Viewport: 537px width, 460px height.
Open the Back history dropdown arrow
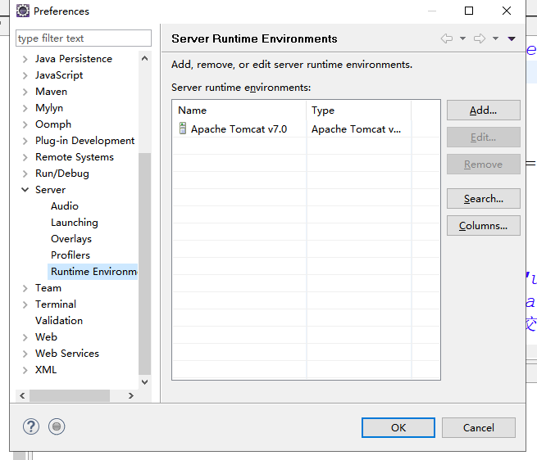462,38
